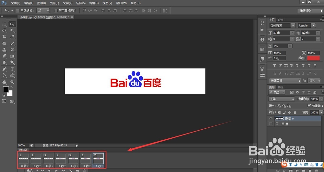Open the 图层(L) menu

coord(54,3)
